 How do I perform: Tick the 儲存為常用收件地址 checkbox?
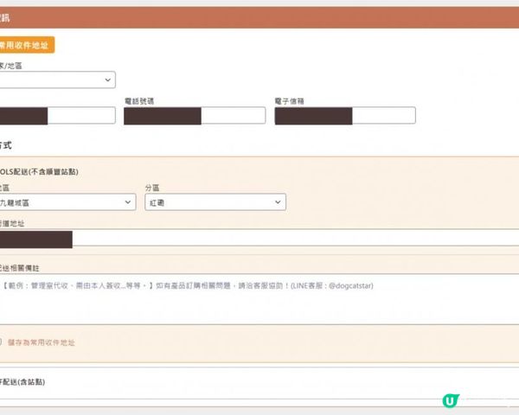click(x=1, y=342)
